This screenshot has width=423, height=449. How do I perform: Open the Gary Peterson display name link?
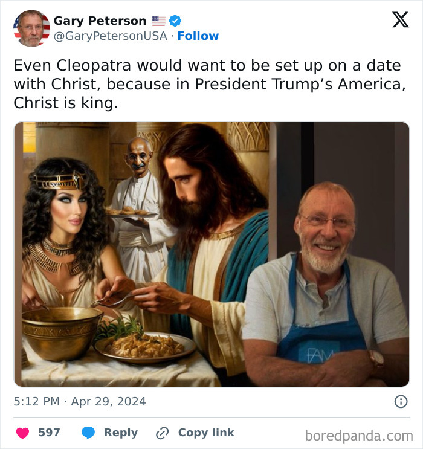[x=100, y=21]
